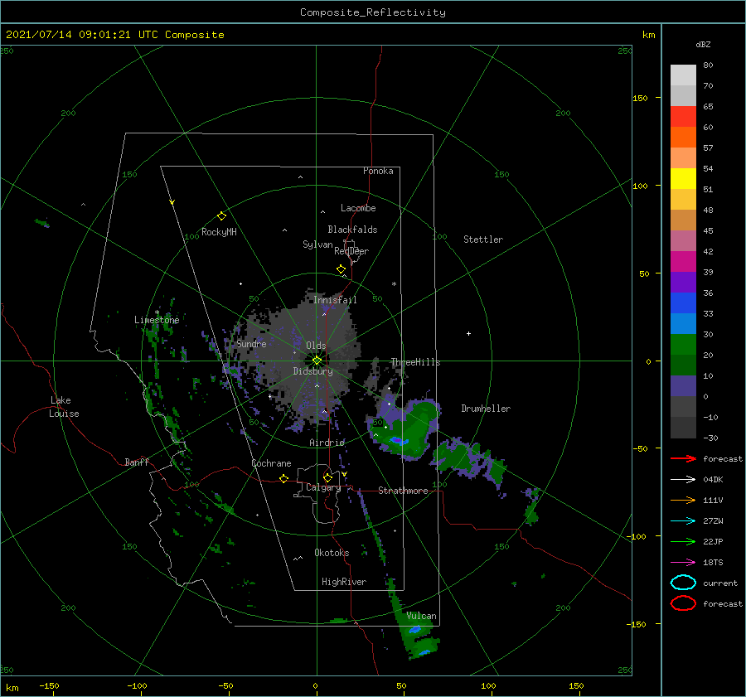Click the ThreeHills label
This screenshot has width=746, height=697.
(x=416, y=362)
